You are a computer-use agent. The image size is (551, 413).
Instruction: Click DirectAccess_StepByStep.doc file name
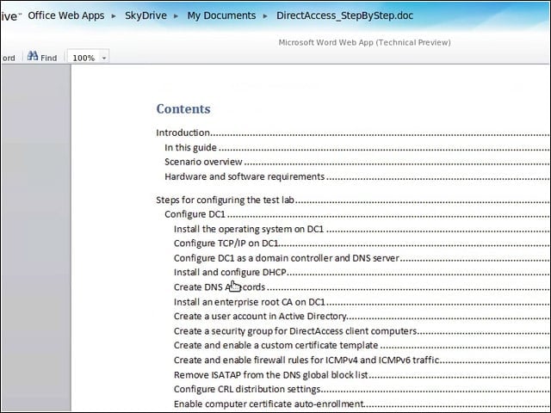[344, 15]
